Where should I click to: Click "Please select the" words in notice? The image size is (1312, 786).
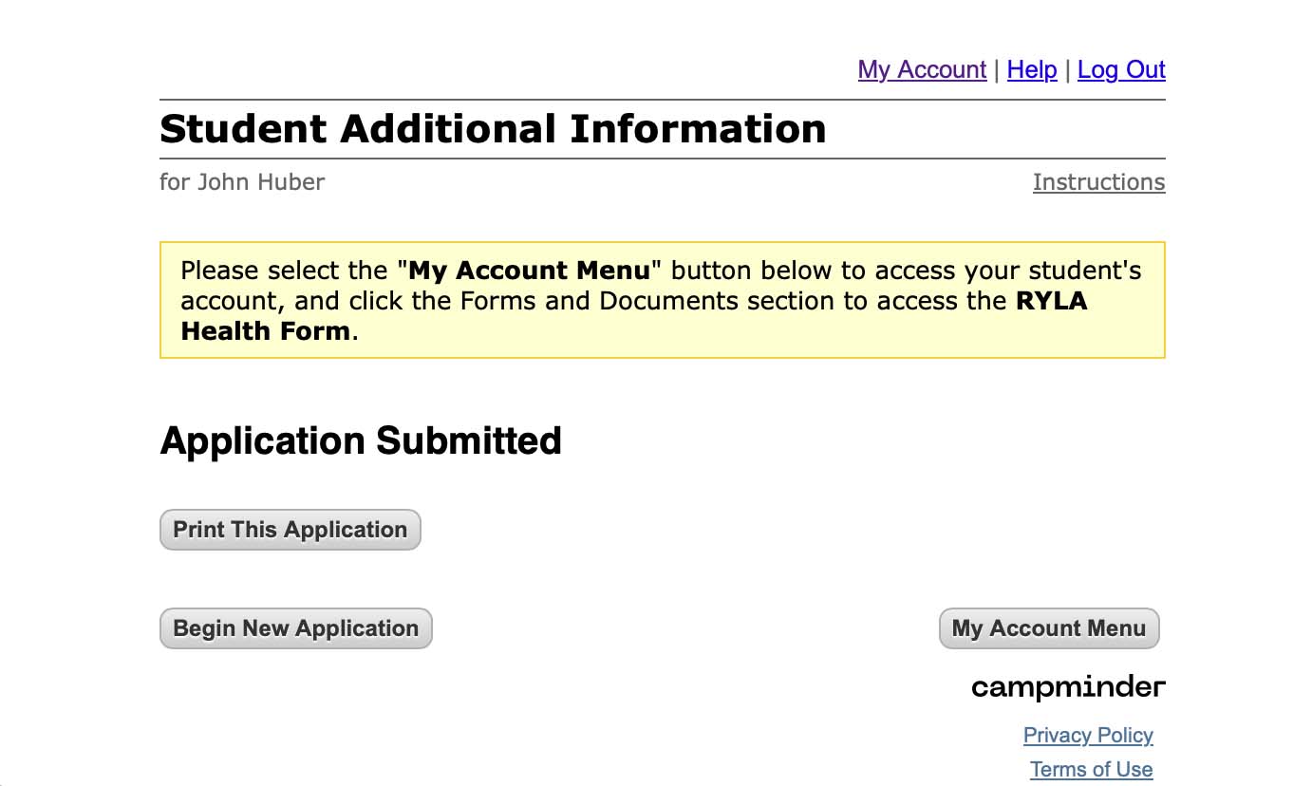284,271
